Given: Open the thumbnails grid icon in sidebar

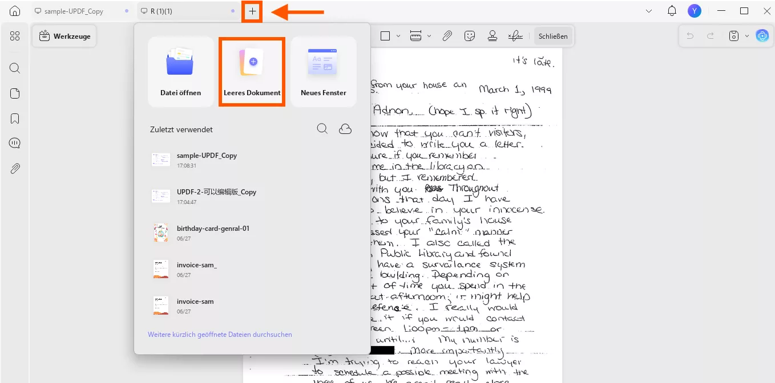Looking at the screenshot, I should (x=15, y=36).
